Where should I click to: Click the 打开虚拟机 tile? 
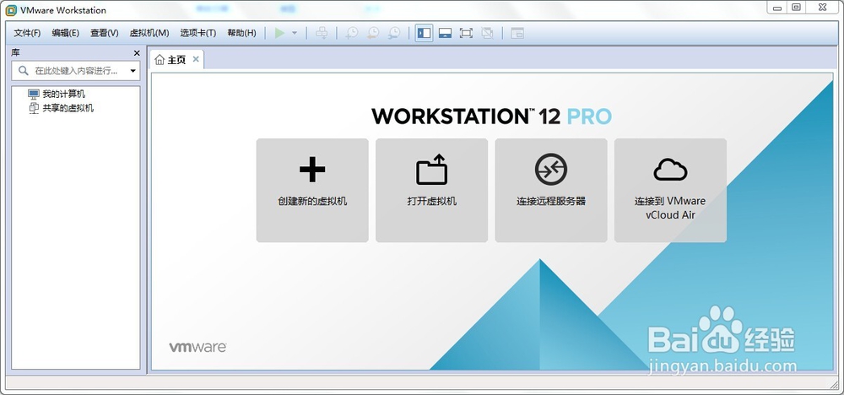click(x=431, y=191)
